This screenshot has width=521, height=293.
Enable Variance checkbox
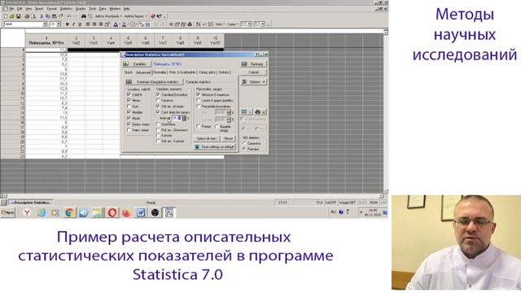click(158, 100)
